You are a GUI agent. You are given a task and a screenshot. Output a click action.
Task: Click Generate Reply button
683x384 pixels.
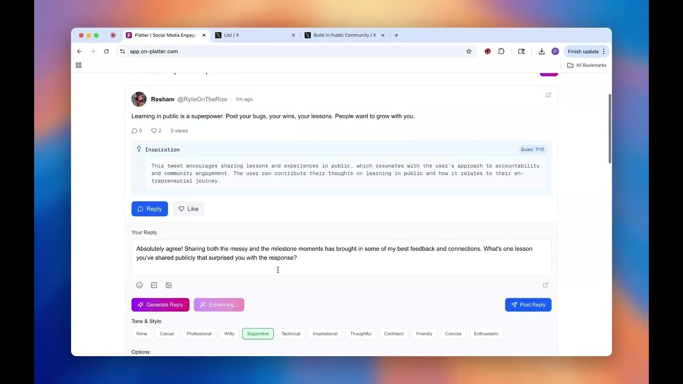pyautogui.click(x=161, y=305)
